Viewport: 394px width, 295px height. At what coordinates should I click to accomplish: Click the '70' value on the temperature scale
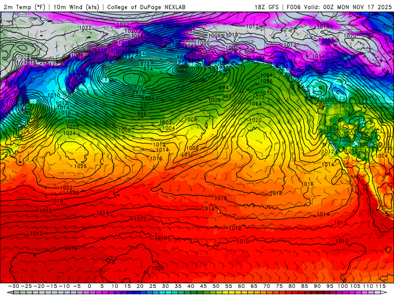[x=266, y=286]
